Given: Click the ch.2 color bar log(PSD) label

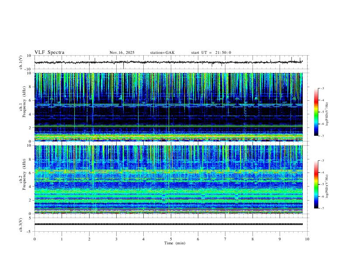Looking at the screenshot, I should tap(327, 187).
